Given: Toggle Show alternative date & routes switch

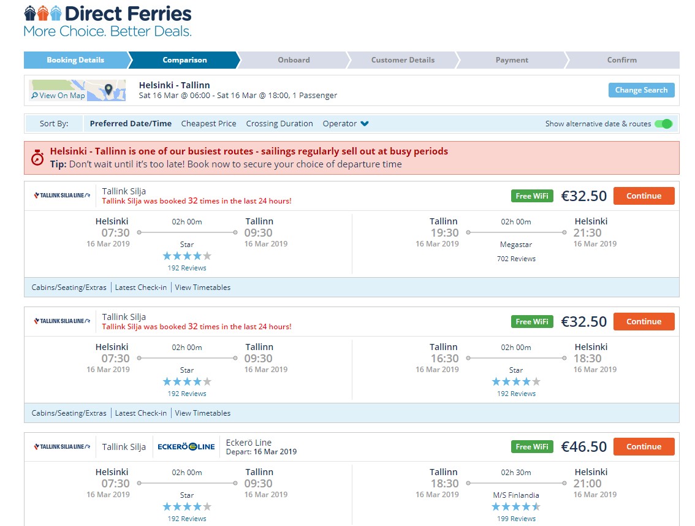Looking at the screenshot, I should 664,124.
